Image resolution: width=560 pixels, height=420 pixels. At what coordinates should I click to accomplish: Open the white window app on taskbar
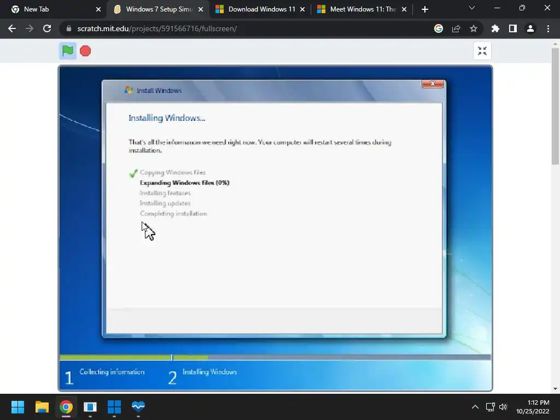click(x=90, y=407)
